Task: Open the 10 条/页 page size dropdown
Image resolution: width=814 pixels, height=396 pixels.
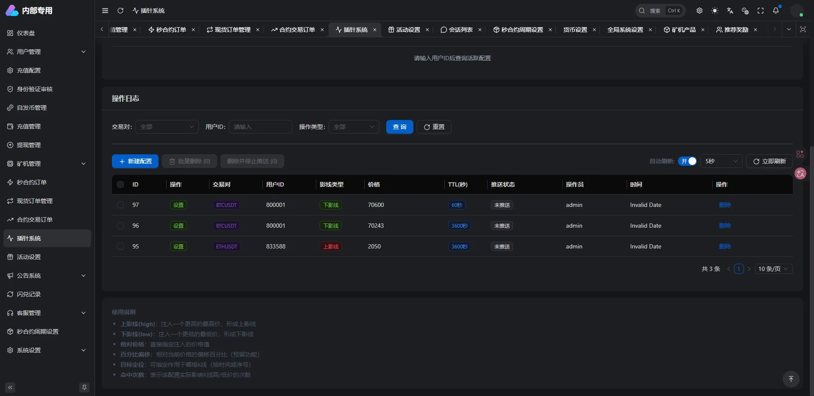Action: click(774, 269)
